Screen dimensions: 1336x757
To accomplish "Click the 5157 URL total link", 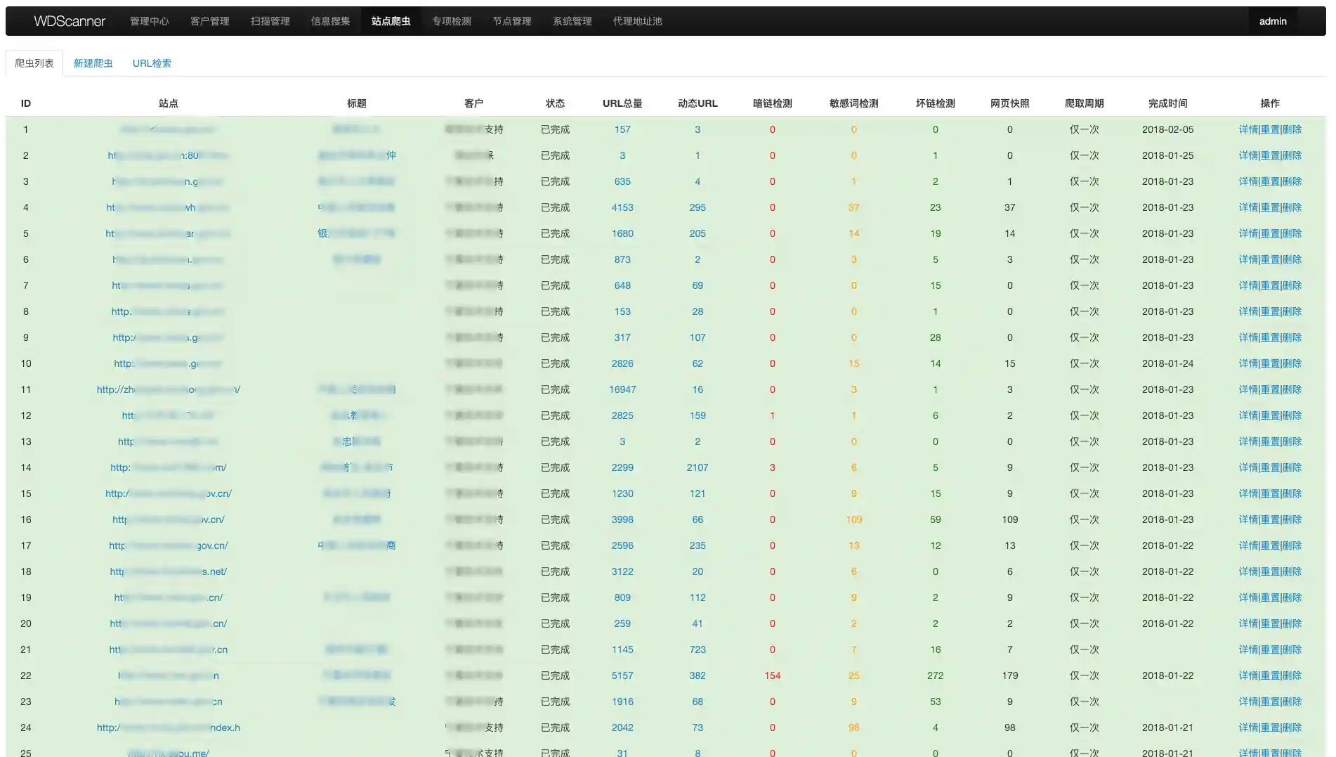I will click(x=622, y=675).
